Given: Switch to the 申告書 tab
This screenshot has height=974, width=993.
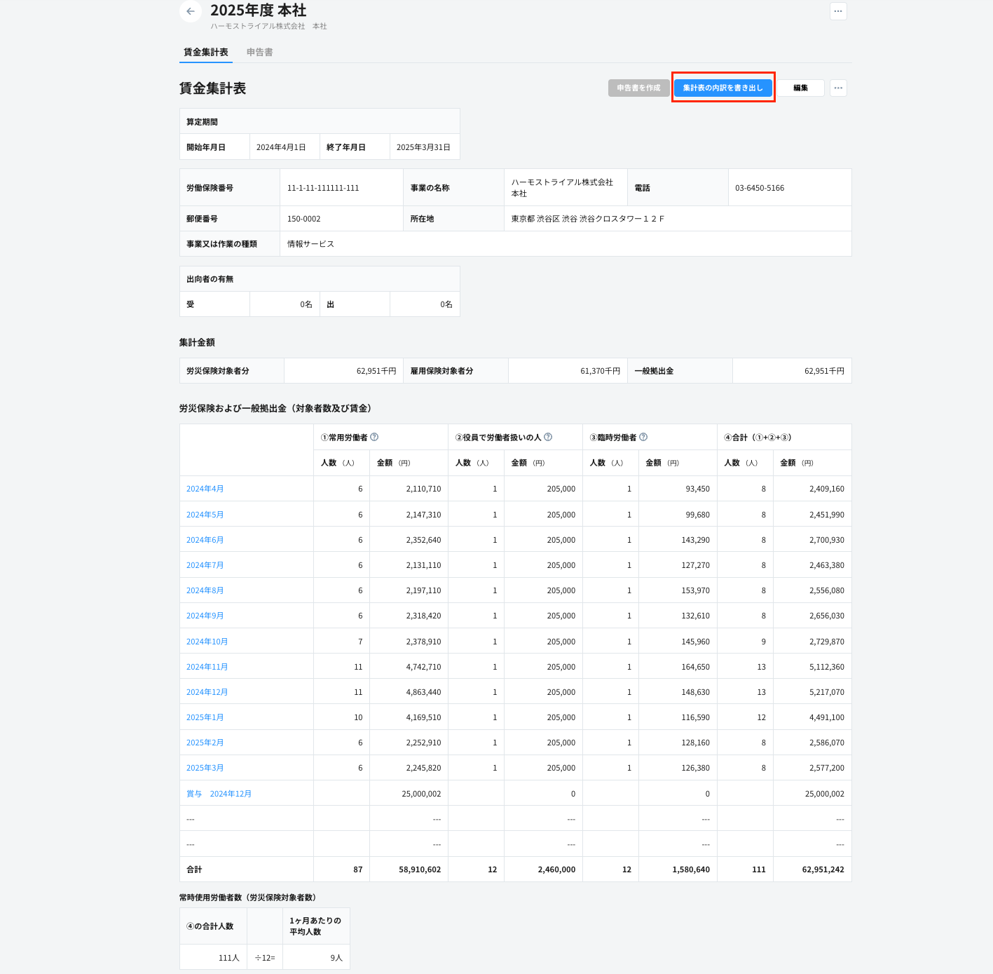Looking at the screenshot, I should click(x=259, y=52).
